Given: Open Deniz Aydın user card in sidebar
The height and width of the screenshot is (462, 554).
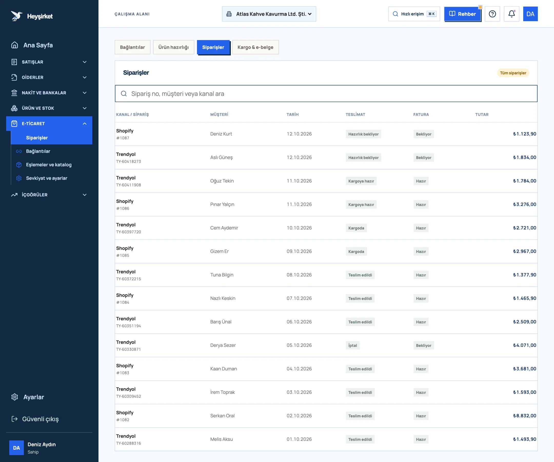Looking at the screenshot, I should (x=49, y=448).
